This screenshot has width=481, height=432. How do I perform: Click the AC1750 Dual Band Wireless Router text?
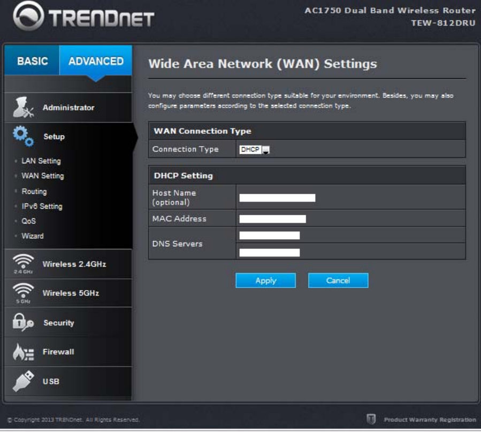(390, 10)
